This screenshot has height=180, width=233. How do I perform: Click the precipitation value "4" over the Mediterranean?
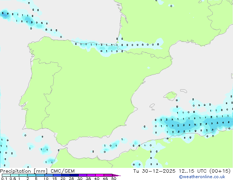point(223,123)
